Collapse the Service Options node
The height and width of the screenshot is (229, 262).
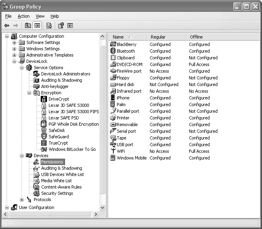pyautogui.click(x=22, y=68)
